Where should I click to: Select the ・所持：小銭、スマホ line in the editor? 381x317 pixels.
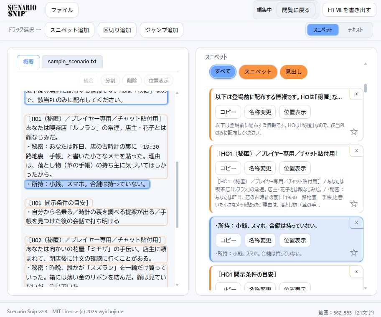87,184
